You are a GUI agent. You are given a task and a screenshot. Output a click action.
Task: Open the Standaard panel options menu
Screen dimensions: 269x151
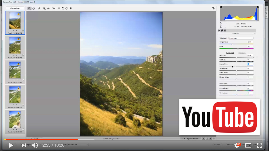tap(255, 33)
